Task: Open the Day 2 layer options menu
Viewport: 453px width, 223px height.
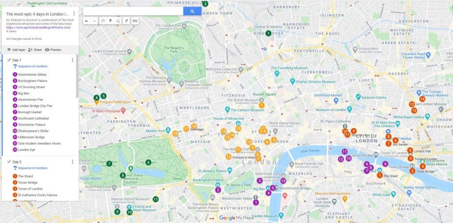Action: click(73, 162)
